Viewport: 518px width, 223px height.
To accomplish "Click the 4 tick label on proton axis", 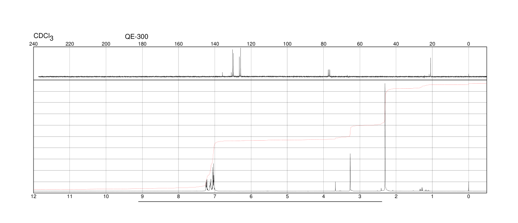I will coord(324,197).
